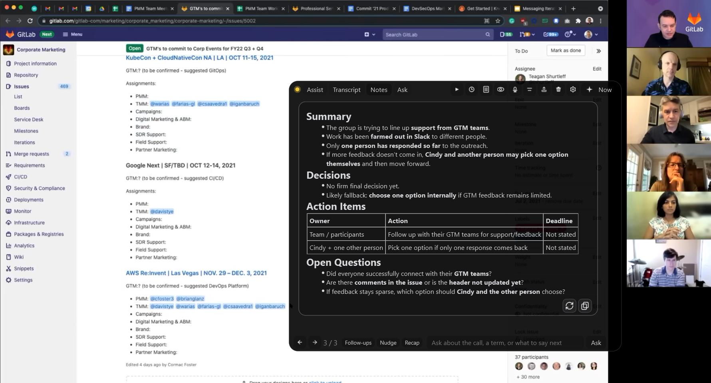
Task: Toggle the microphone icon in the overlay toolbar
Action: tap(515, 90)
